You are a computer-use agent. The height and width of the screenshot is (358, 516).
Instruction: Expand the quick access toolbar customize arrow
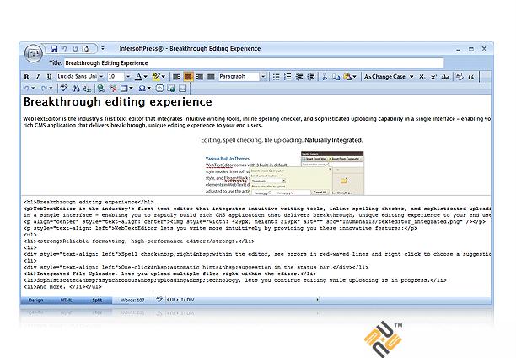click(103, 48)
